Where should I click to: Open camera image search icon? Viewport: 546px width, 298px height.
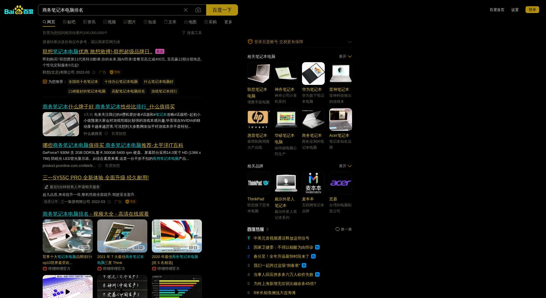tap(198, 10)
